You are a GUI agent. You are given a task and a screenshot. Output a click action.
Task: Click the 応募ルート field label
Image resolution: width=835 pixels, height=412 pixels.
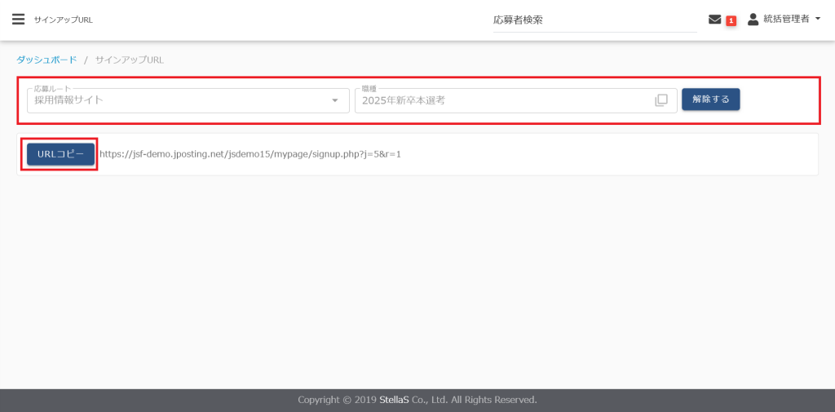(51, 87)
